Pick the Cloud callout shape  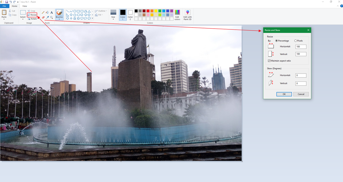[x=89, y=18]
